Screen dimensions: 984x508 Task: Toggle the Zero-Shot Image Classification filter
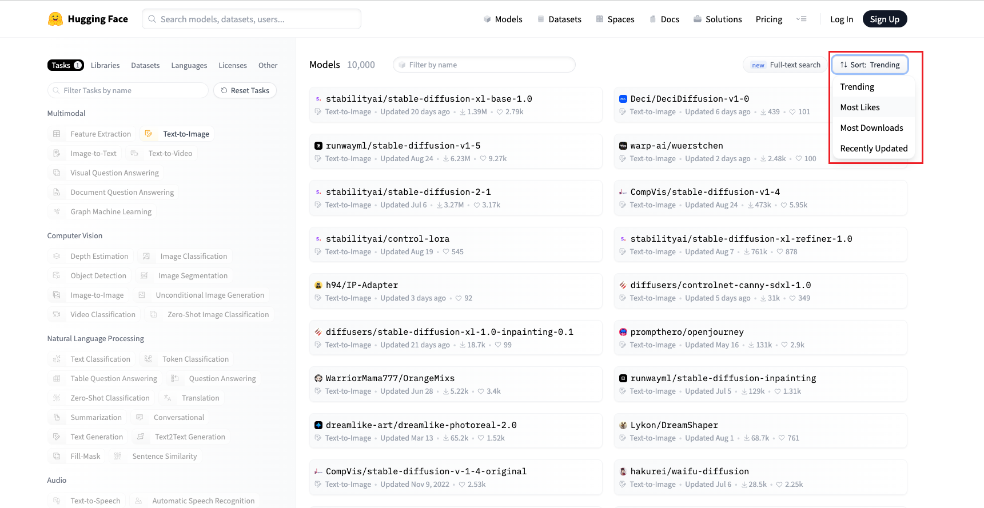[209, 314]
